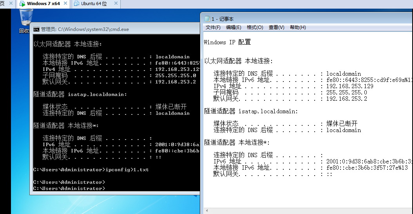
Task: Click the last cmd prompt C:\Users\Administrator>
Action: pyautogui.click(x=69, y=189)
